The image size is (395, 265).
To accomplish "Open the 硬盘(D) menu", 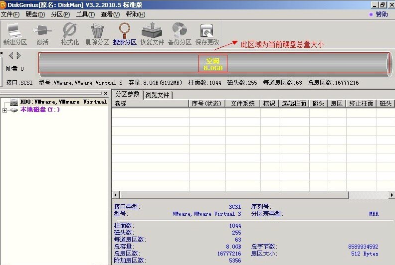I will point(35,14).
